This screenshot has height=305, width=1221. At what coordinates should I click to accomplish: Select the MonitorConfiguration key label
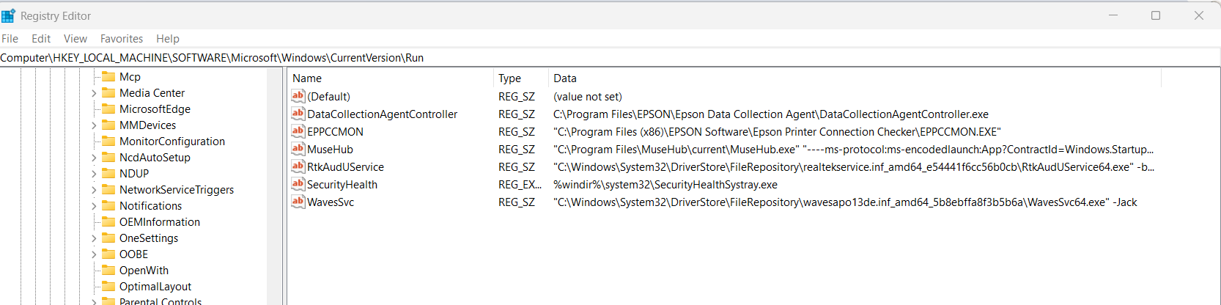pos(172,142)
